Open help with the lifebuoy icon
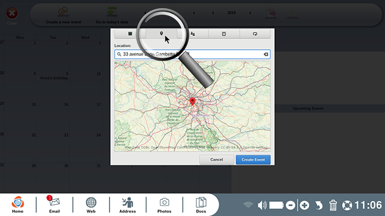Screen dimensions: 385x216 347,205
